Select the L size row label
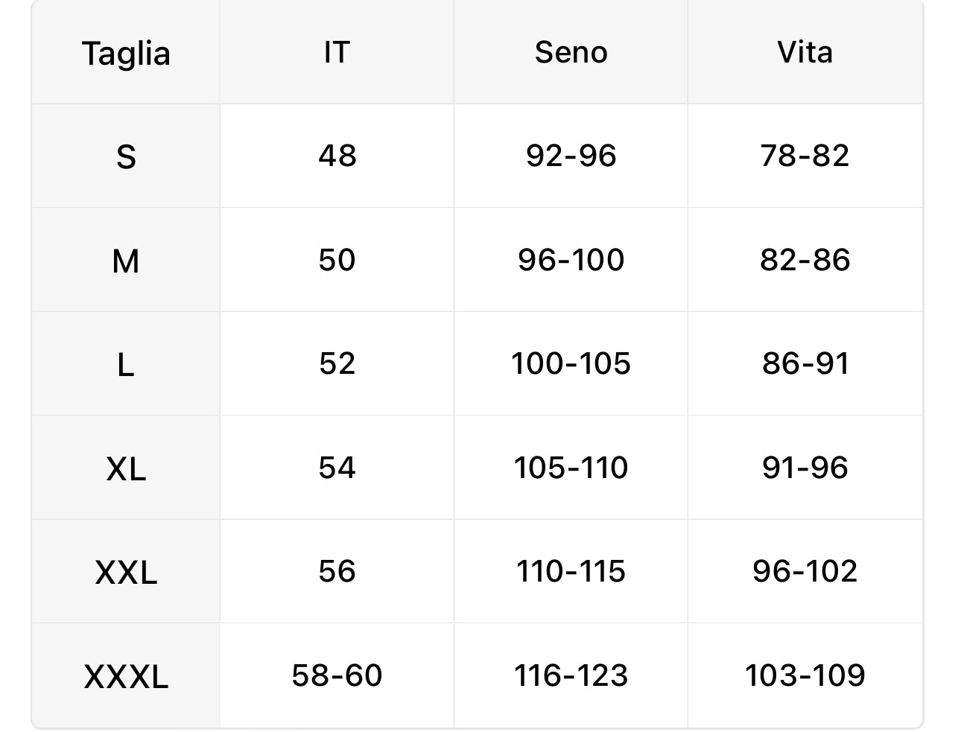The image size is (961, 732). (x=126, y=364)
